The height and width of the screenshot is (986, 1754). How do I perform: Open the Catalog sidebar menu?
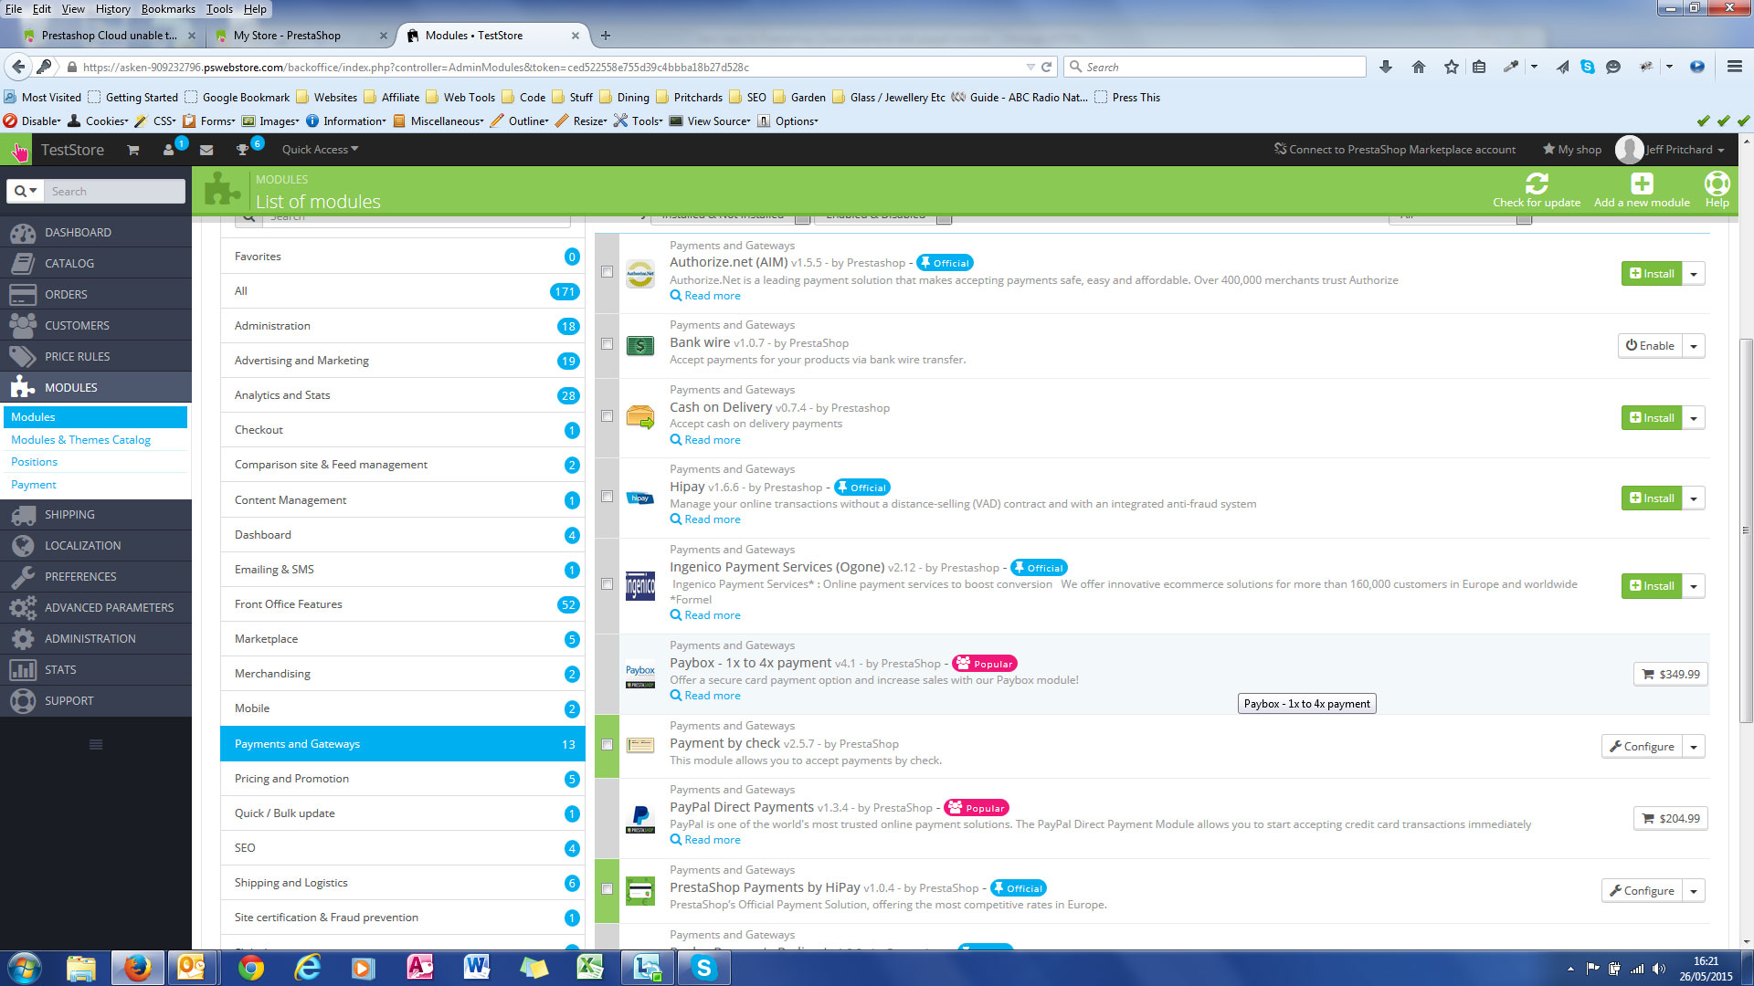click(96, 264)
